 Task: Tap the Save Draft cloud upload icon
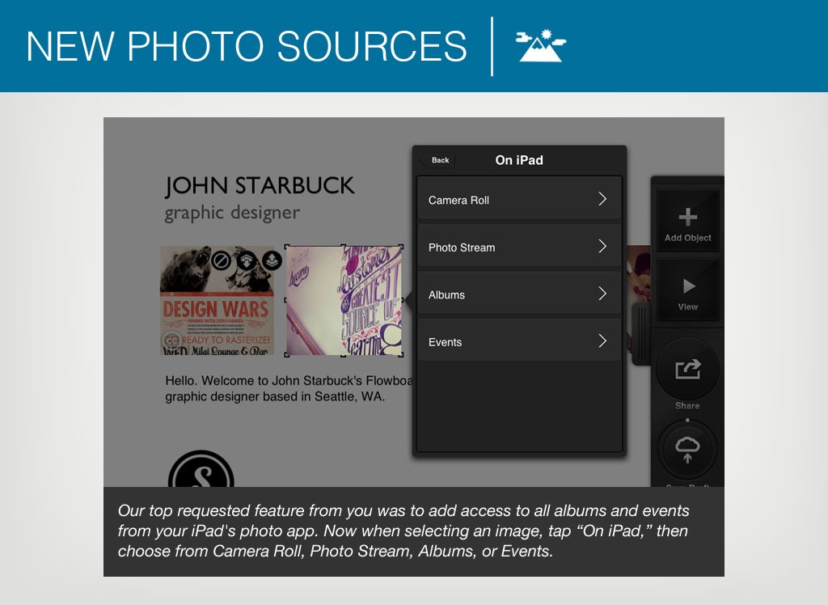[687, 450]
